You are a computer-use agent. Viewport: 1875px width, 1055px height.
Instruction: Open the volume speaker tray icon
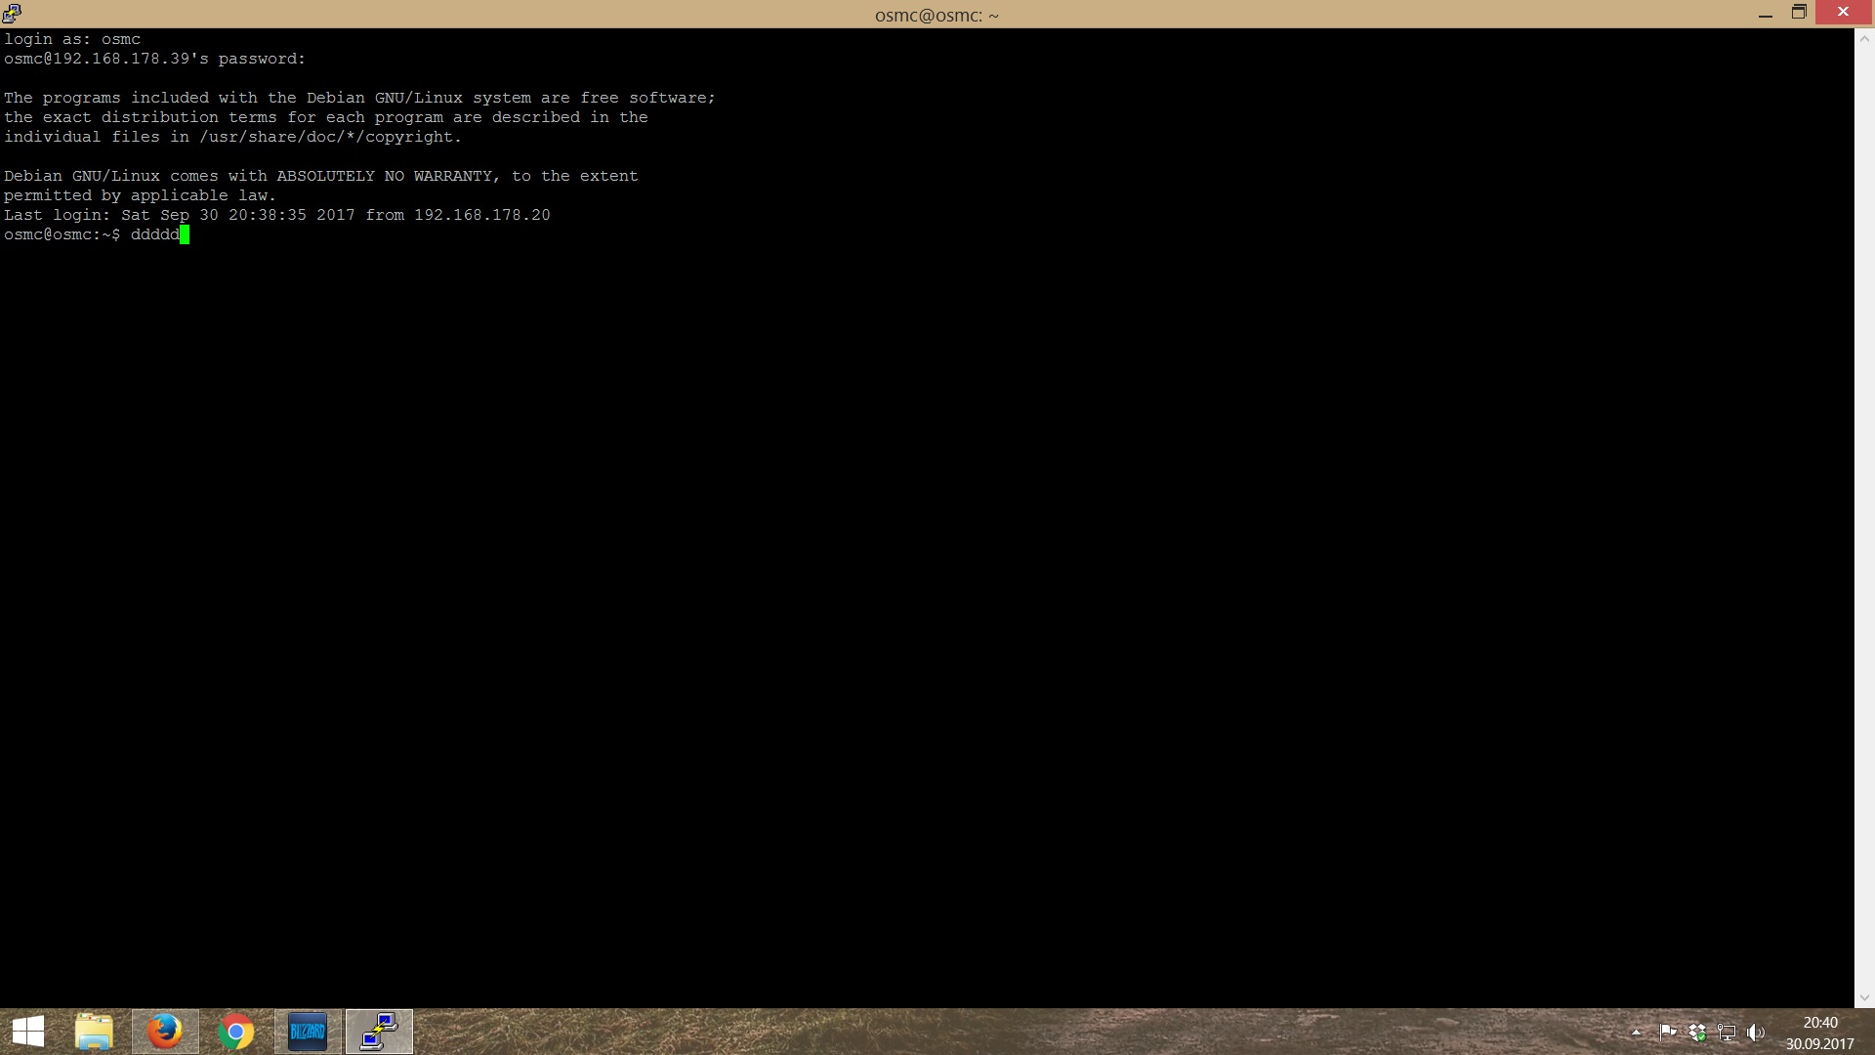(x=1756, y=1032)
